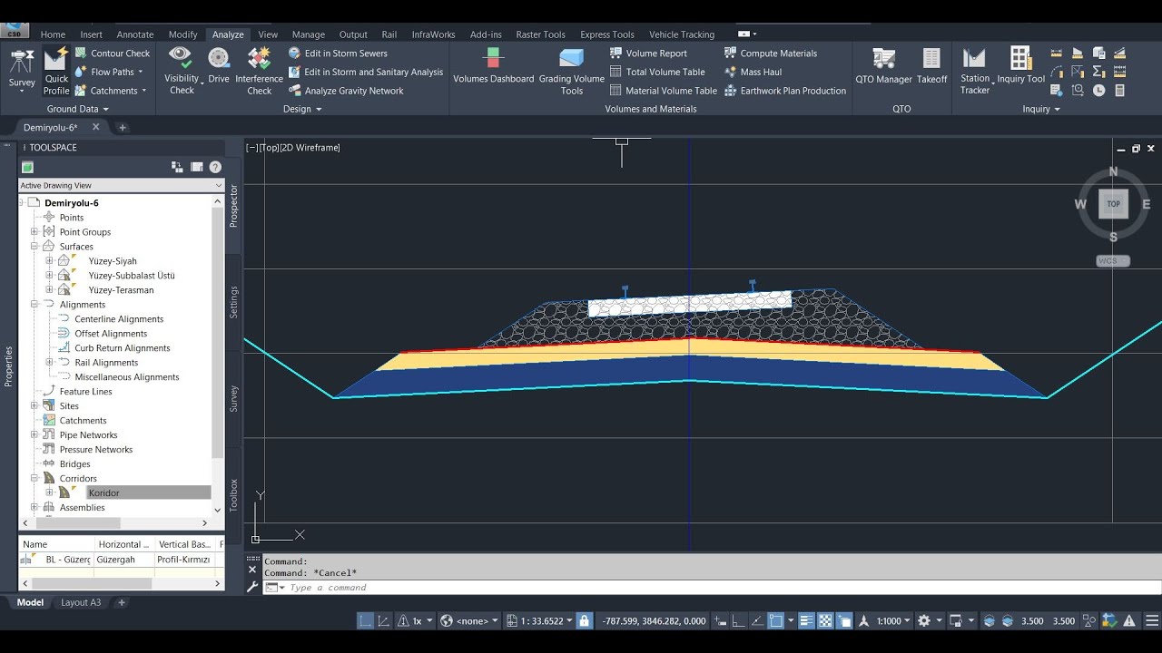Screen dimensions: 1162x653
Task: Open the Takeoff tool
Action: 931,65
